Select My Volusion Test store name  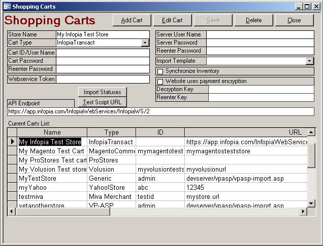tap(52, 169)
